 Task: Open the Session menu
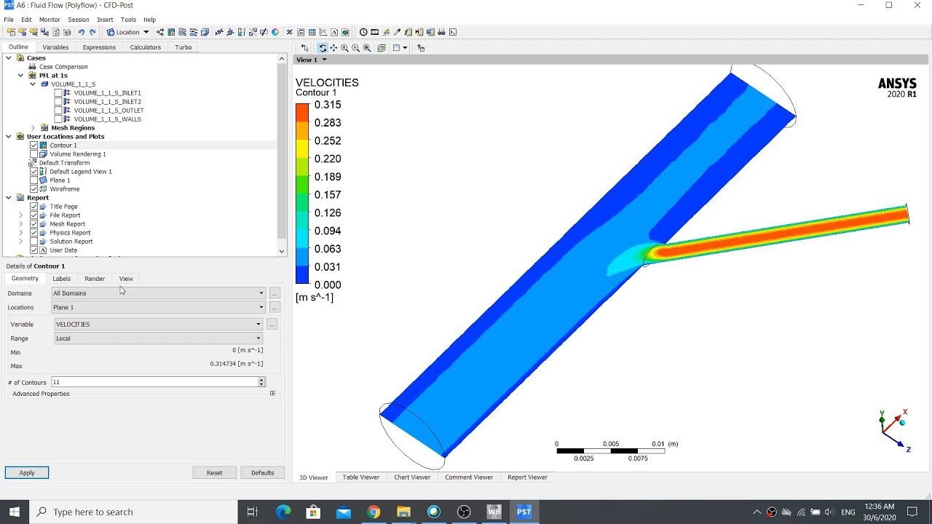click(78, 20)
